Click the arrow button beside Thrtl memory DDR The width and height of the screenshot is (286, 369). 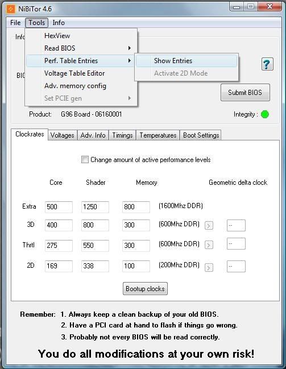tap(209, 245)
